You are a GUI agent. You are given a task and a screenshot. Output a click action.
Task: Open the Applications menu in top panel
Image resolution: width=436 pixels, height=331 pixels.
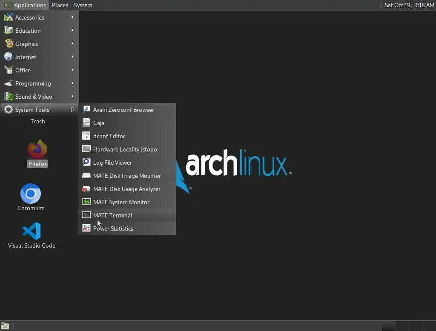point(25,5)
